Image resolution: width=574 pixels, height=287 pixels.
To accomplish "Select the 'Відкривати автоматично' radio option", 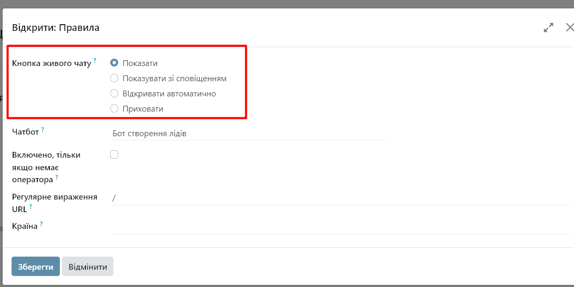I will (114, 94).
